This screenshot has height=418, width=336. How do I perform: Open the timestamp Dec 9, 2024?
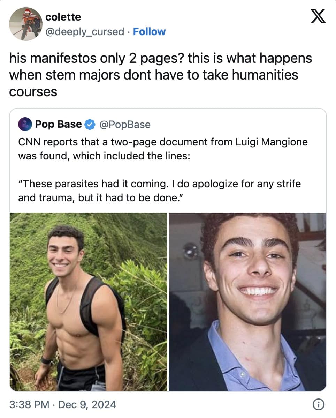[x=85, y=404]
